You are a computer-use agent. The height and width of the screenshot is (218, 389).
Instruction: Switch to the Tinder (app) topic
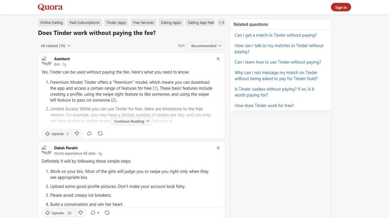click(x=116, y=22)
